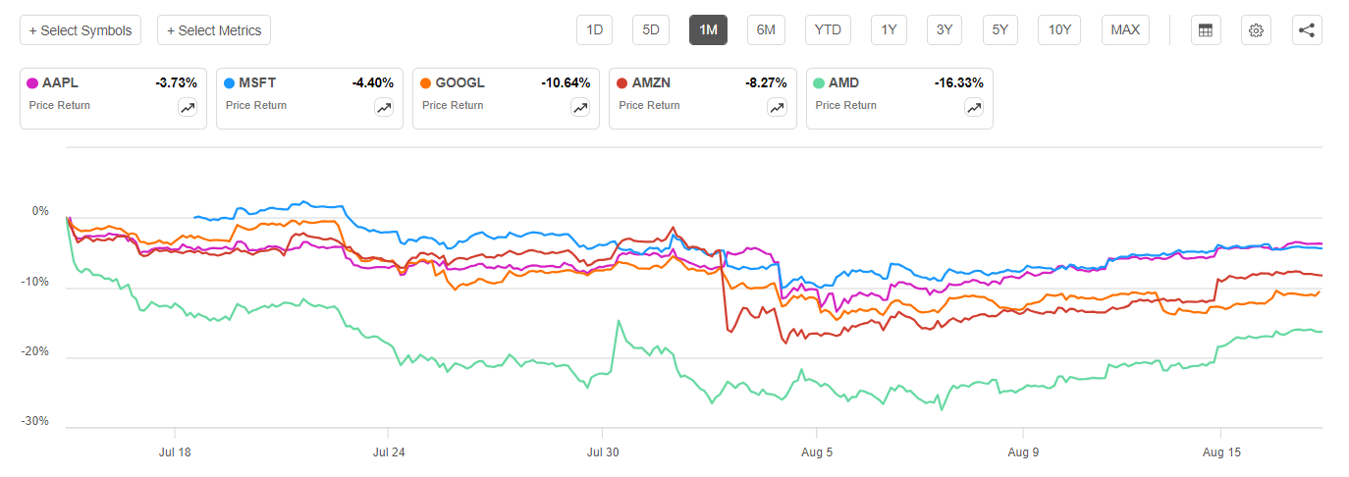Click the trend arrow icon on GOOGL card

click(580, 108)
